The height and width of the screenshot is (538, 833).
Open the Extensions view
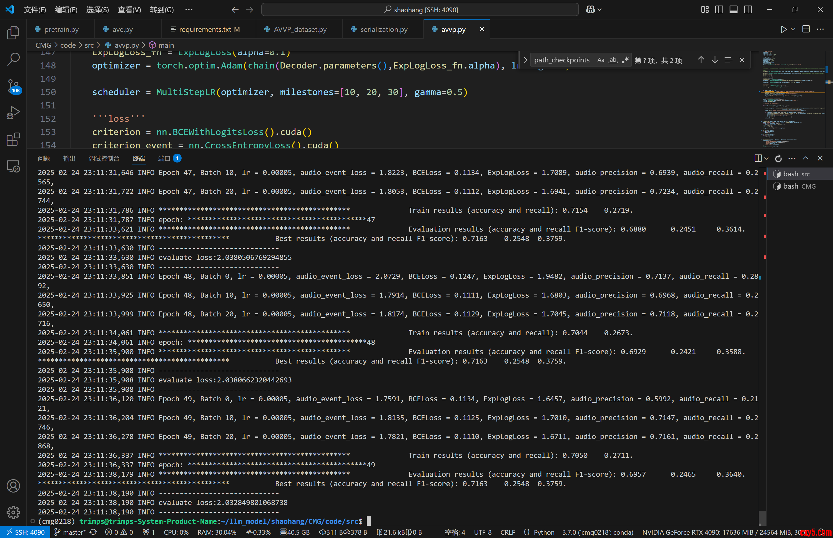(13, 139)
